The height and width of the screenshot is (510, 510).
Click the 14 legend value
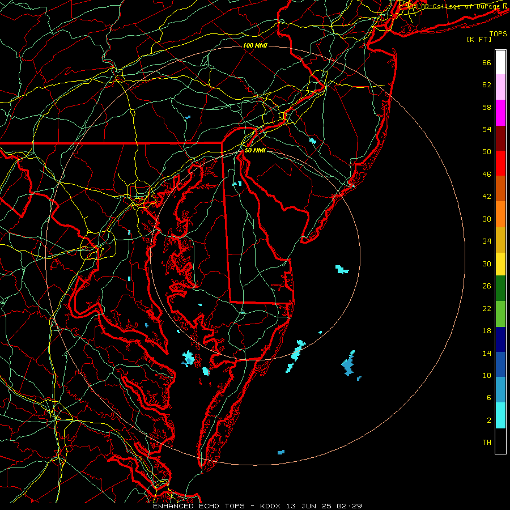[x=487, y=353]
